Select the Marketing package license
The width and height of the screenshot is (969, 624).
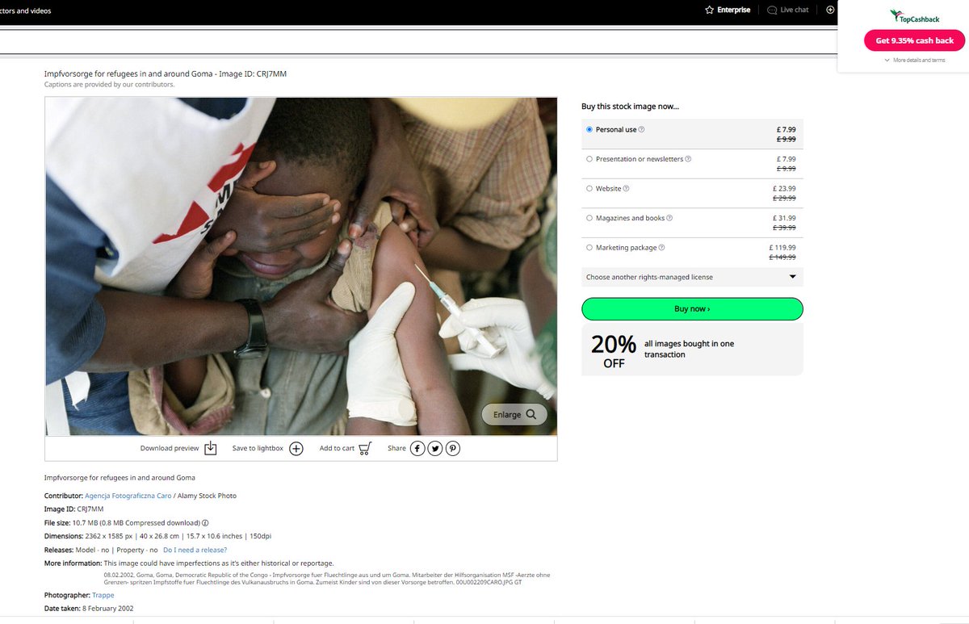[x=589, y=248]
